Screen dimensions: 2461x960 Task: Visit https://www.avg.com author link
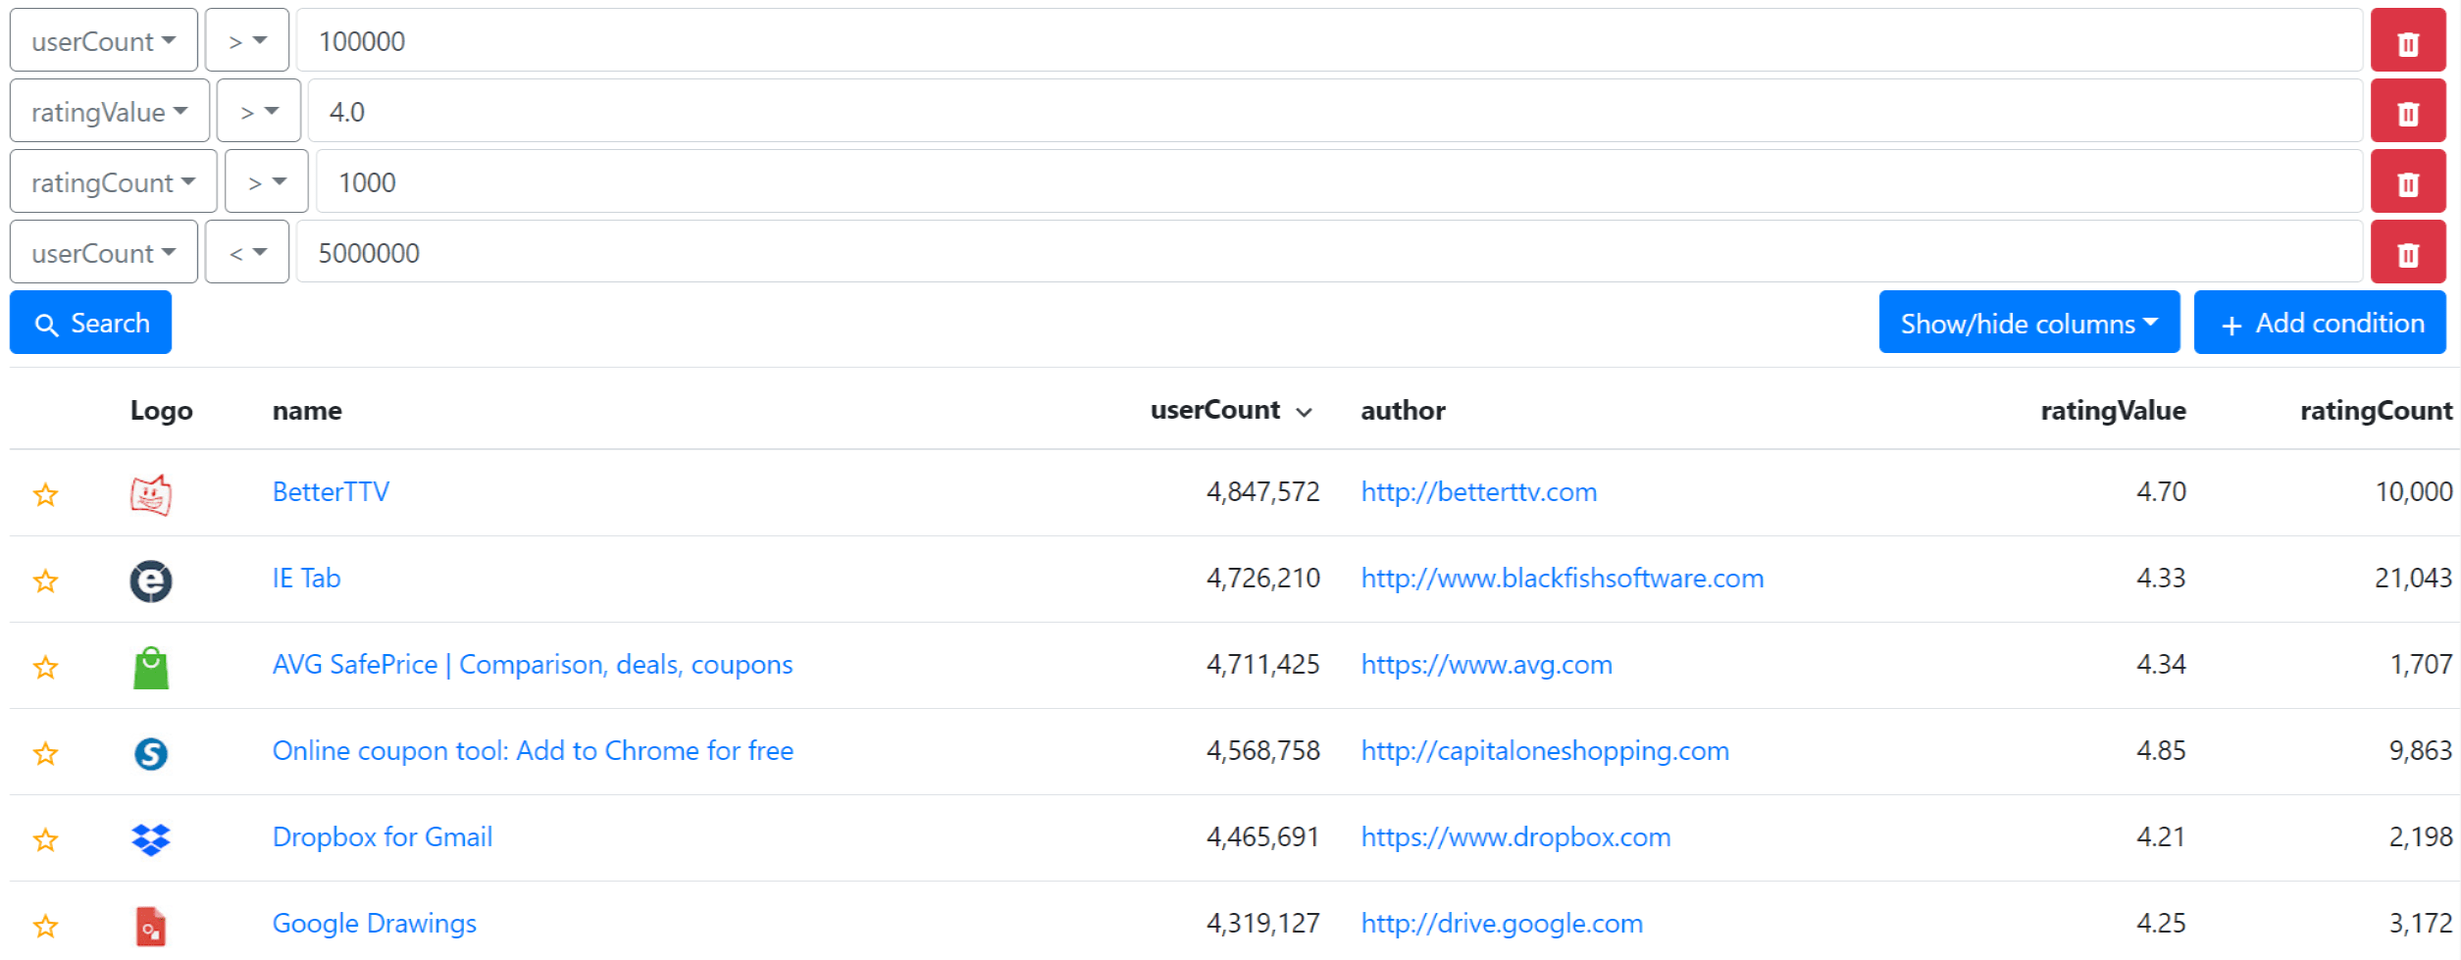pos(1487,664)
